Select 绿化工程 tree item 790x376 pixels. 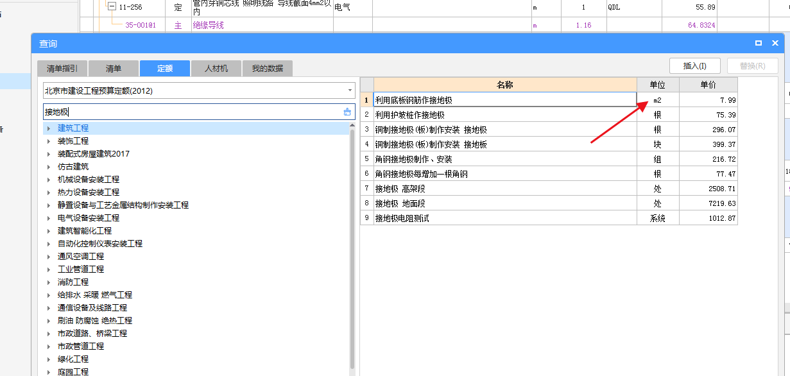(73, 359)
